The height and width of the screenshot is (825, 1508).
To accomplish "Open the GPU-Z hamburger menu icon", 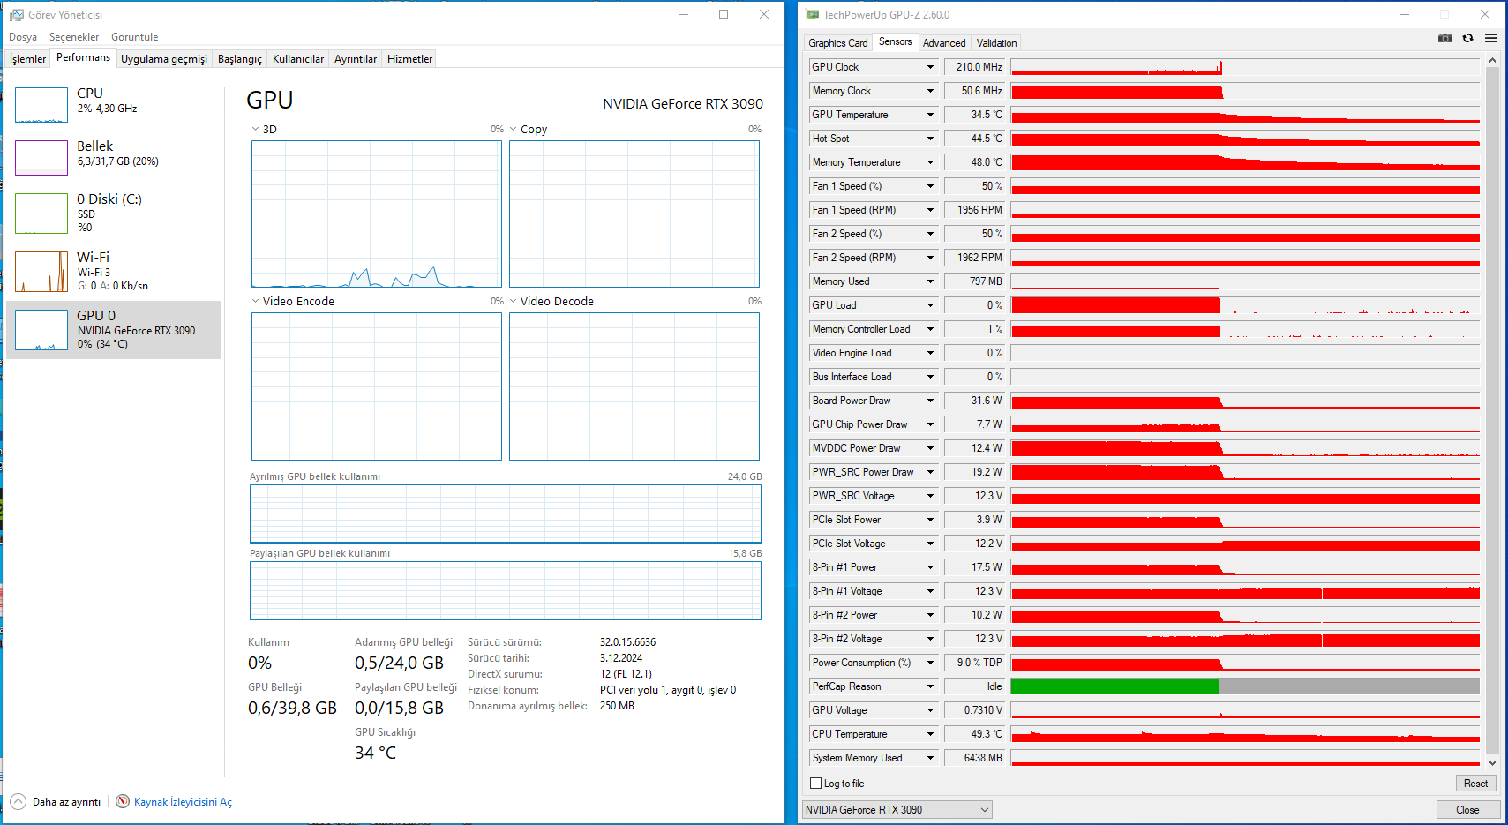I will 1490,38.
